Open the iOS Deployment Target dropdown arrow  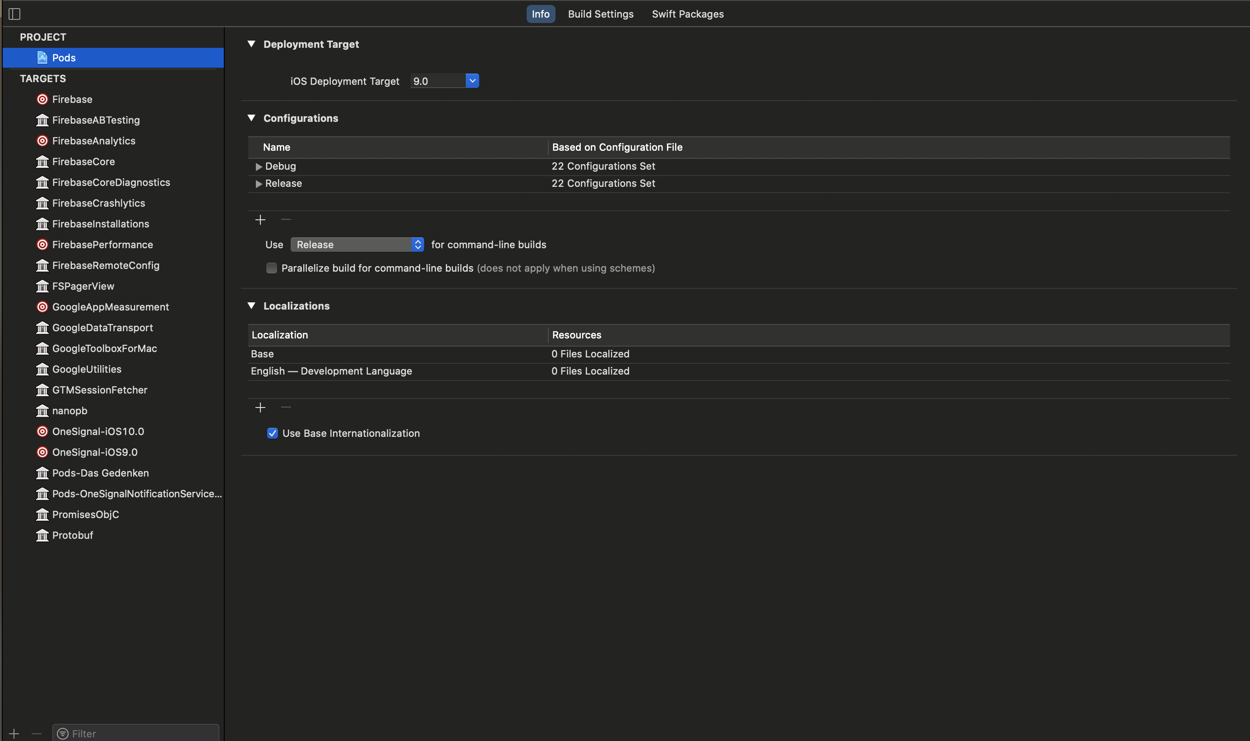[x=472, y=81]
